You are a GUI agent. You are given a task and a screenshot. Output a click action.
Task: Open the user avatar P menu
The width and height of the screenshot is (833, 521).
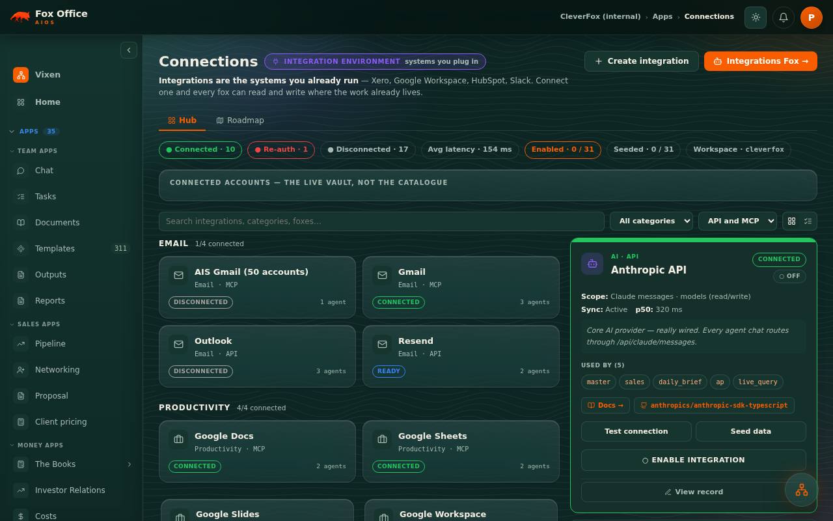point(812,18)
